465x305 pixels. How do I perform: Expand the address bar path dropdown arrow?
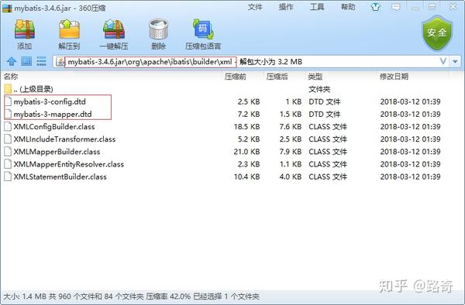click(x=455, y=62)
